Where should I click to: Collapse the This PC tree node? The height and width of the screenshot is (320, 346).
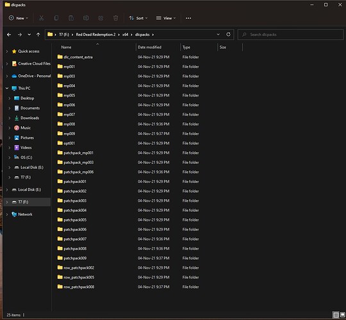pos(7,88)
